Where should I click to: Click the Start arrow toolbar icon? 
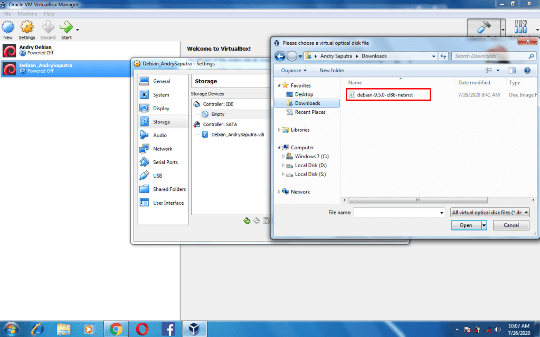tap(66, 29)
